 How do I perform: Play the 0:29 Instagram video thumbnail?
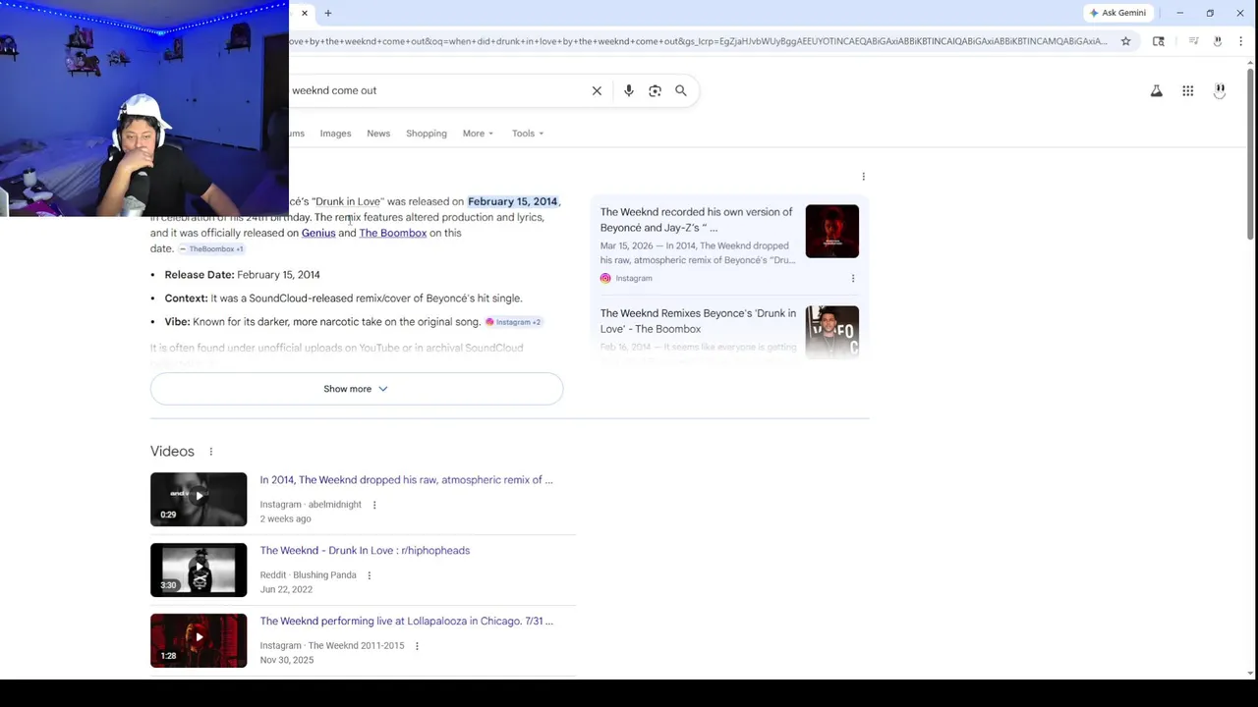pyautogui.click(x=199, y=499)
